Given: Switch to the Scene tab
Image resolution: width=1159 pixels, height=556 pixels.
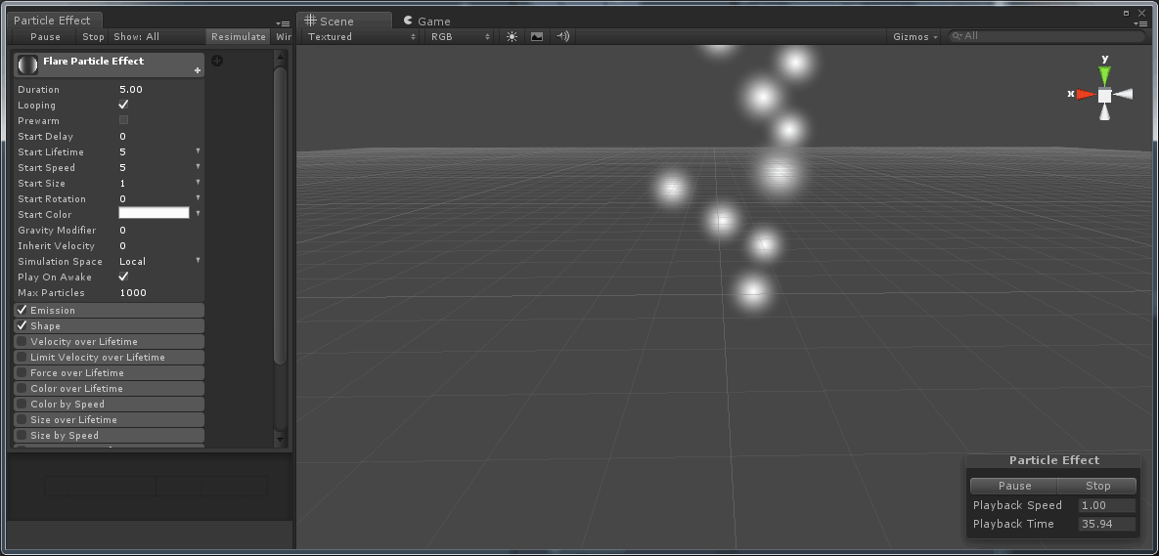Looking at the screenshot, I should tap(344, 21).
